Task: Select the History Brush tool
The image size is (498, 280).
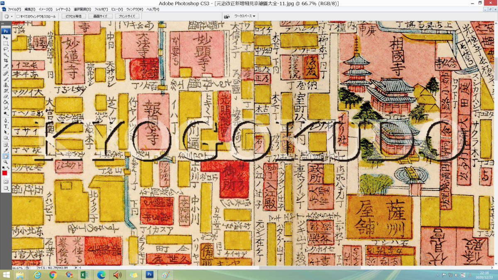Action: pyautogui.click(x=5, y=90)
